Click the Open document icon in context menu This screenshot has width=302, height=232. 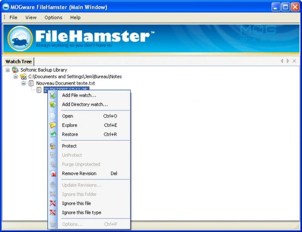53,116
